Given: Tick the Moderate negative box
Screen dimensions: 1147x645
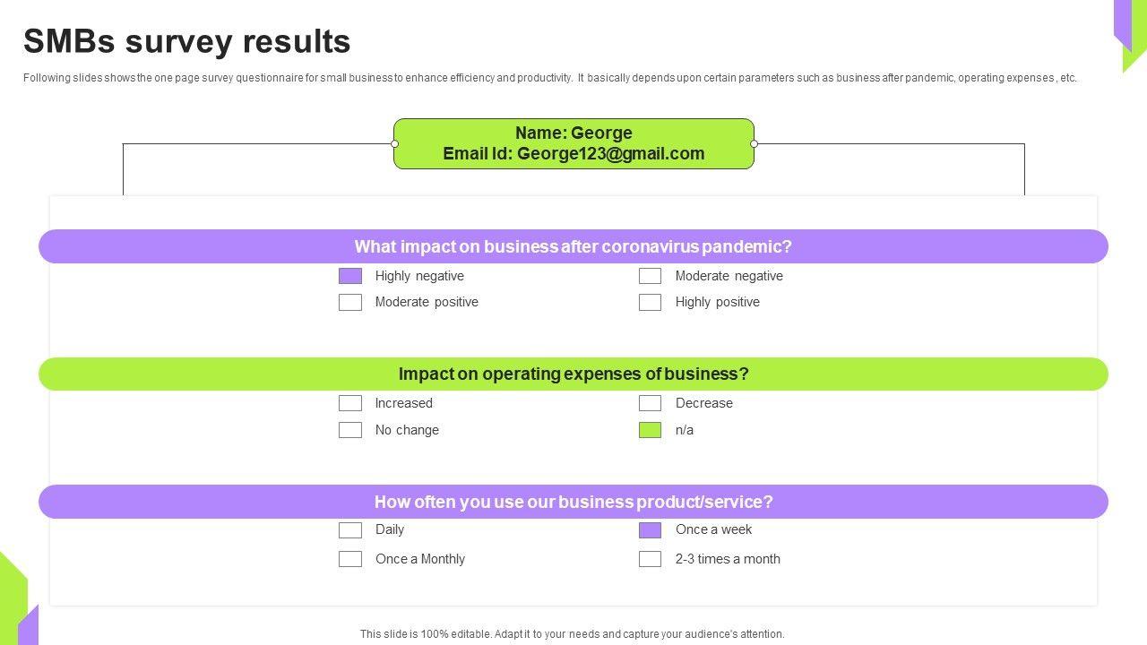Looking at the screenshot, I should pos(650,276).
